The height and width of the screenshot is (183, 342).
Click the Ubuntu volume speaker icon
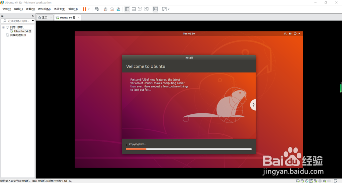(x=290, y=33)
